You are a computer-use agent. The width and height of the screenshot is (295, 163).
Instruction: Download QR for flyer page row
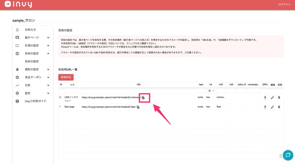265,107
